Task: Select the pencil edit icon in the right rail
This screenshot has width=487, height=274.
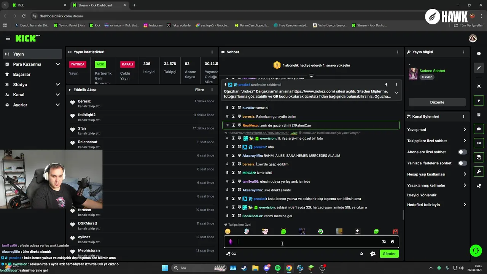Action: coord(479,68)
